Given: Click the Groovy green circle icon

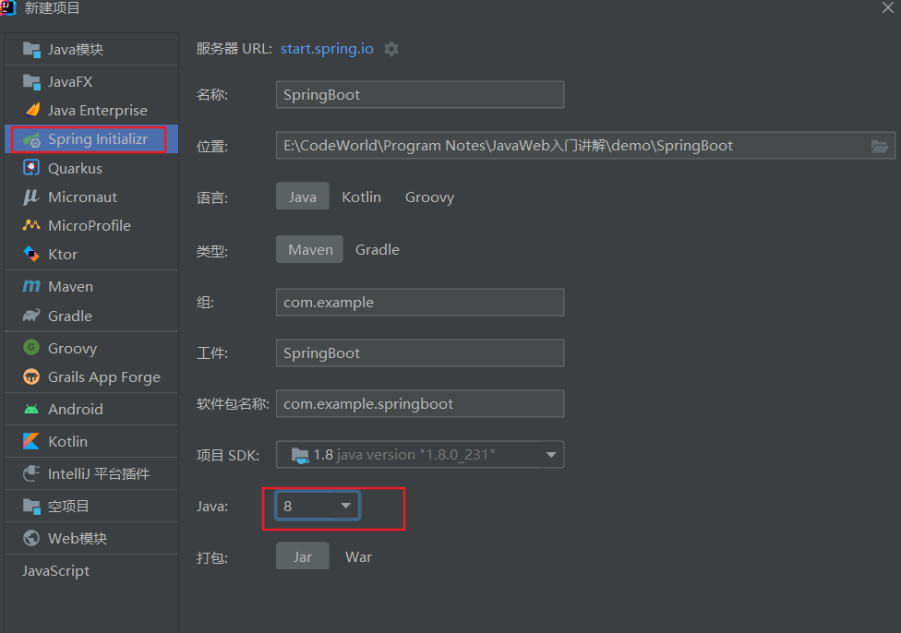Looking at the screenshot, I should click(31, 347).
